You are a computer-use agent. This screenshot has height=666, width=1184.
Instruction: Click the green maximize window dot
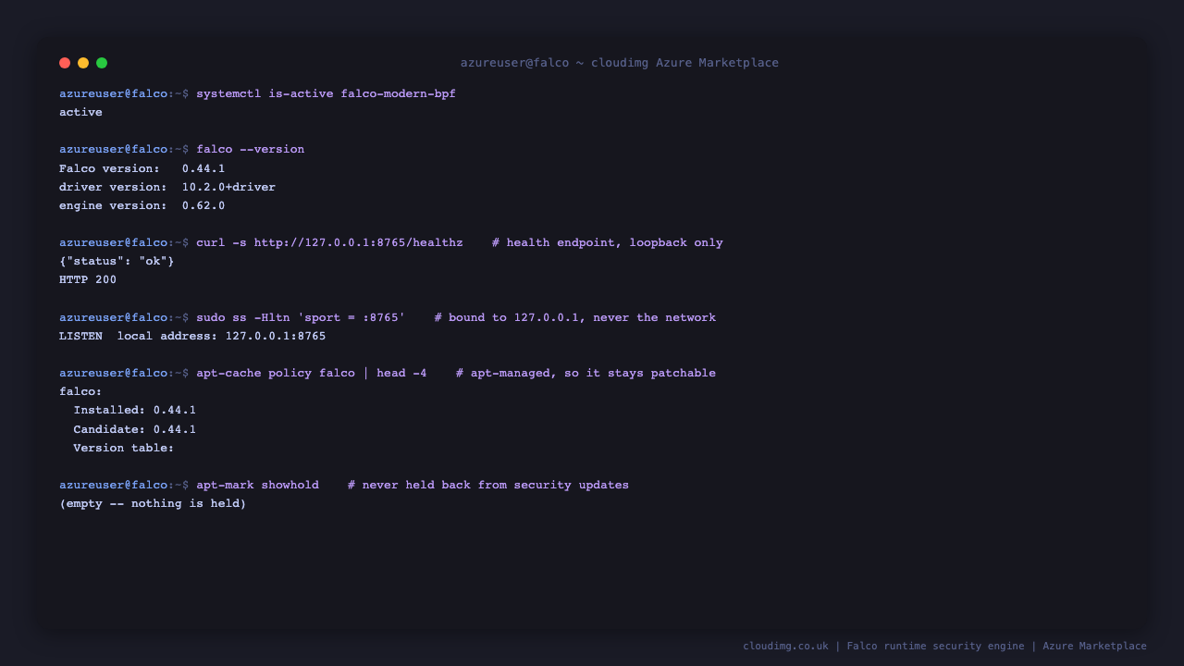point(102,63)
